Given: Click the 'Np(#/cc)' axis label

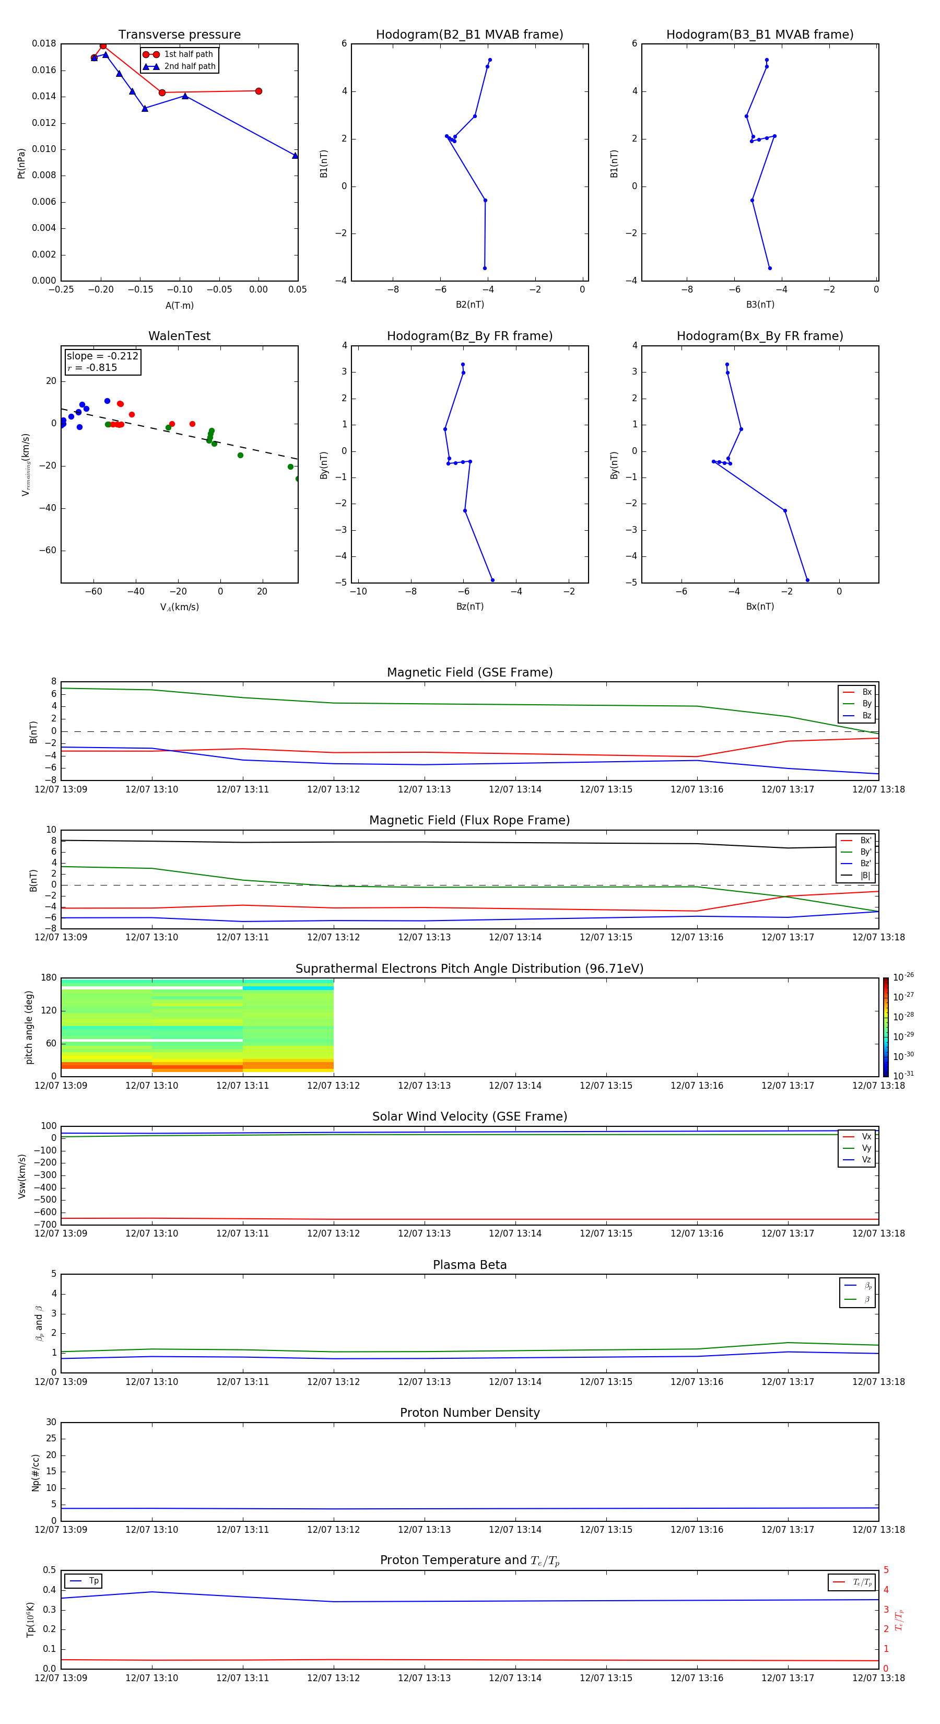Looking at the screenshot, I should tap(36, 1472).
